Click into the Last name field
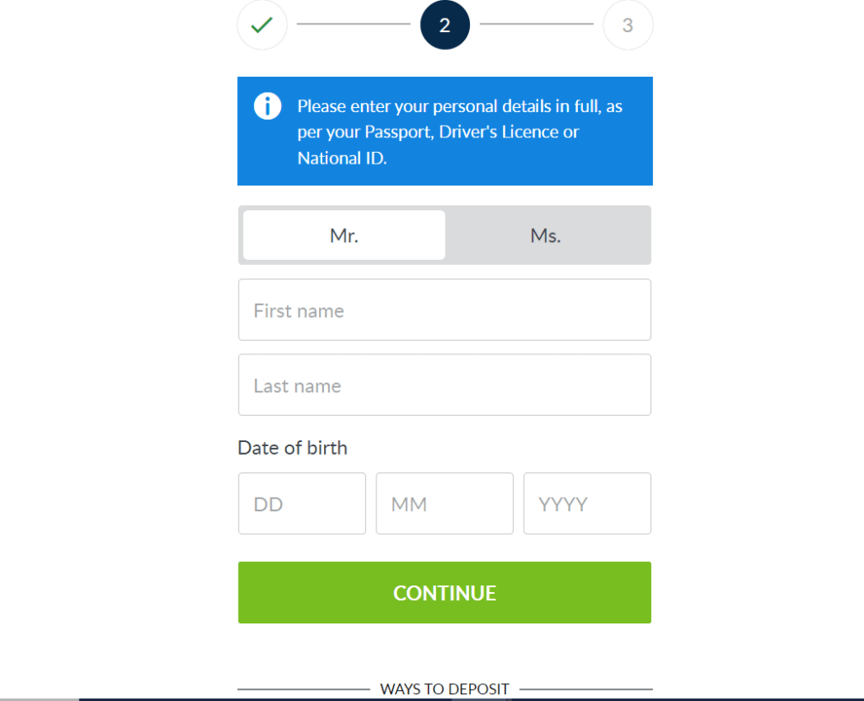Image resolution: width=864 pixels, height=701 pixels. (x=445, y=386)
